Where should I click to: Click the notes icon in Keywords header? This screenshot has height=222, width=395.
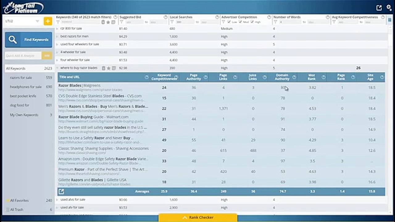point(113,22)
